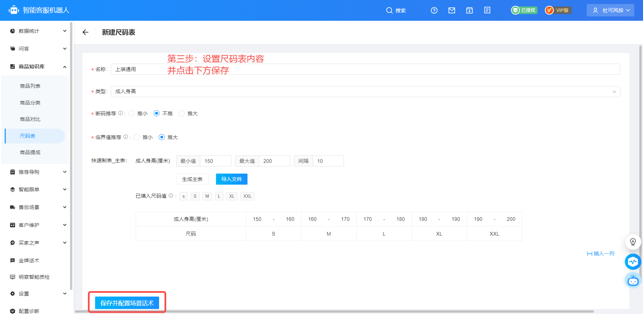Select 推小 for 断码推荐
The height and width of the screenshot is (314, 643).
(132, 113)
